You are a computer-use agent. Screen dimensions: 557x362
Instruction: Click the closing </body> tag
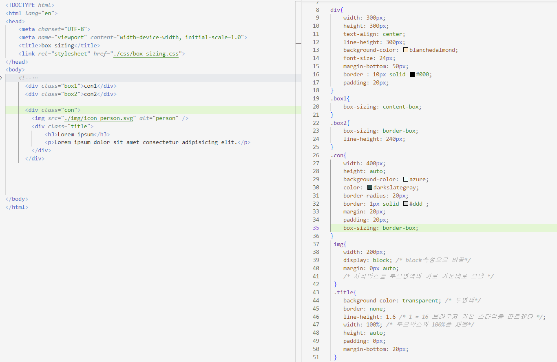tap(17, 199)
